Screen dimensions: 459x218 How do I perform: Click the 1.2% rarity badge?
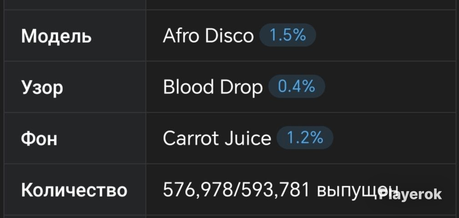coord(305,138)
